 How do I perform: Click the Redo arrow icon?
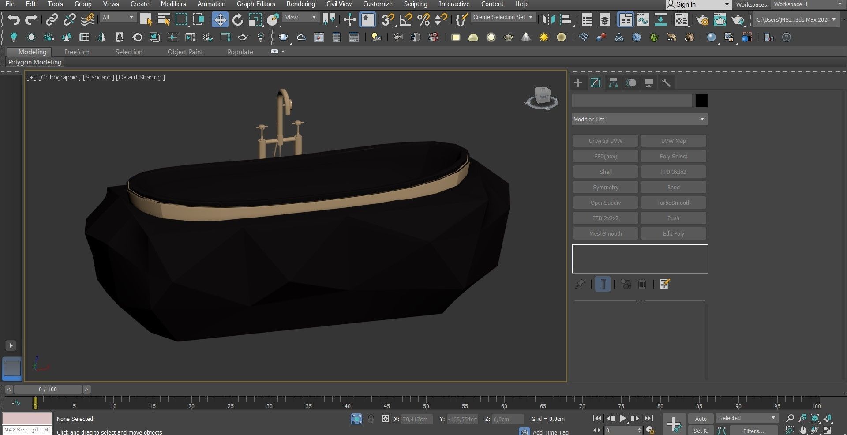[31, 19]
